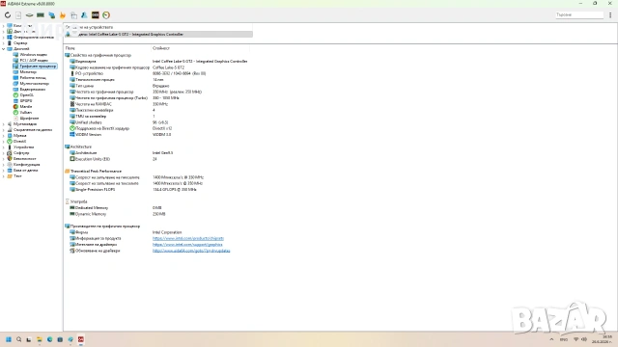Collapse the Дисплей tree node arrow
Viewport: 618px width, 347px height.
(x=4, y=49)
